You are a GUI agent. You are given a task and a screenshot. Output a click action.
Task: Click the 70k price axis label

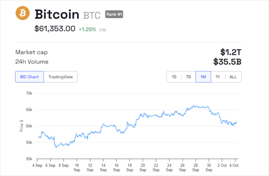coord(30,93)
